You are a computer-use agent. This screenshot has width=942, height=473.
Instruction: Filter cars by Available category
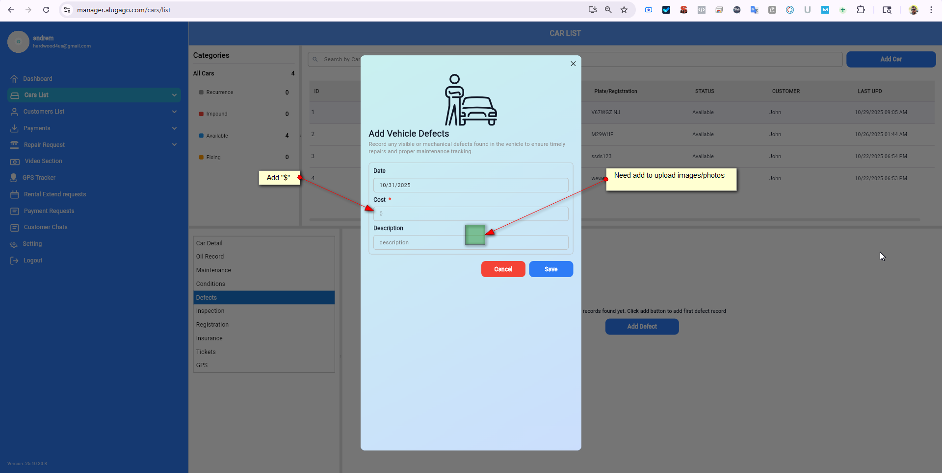[217, 136]
